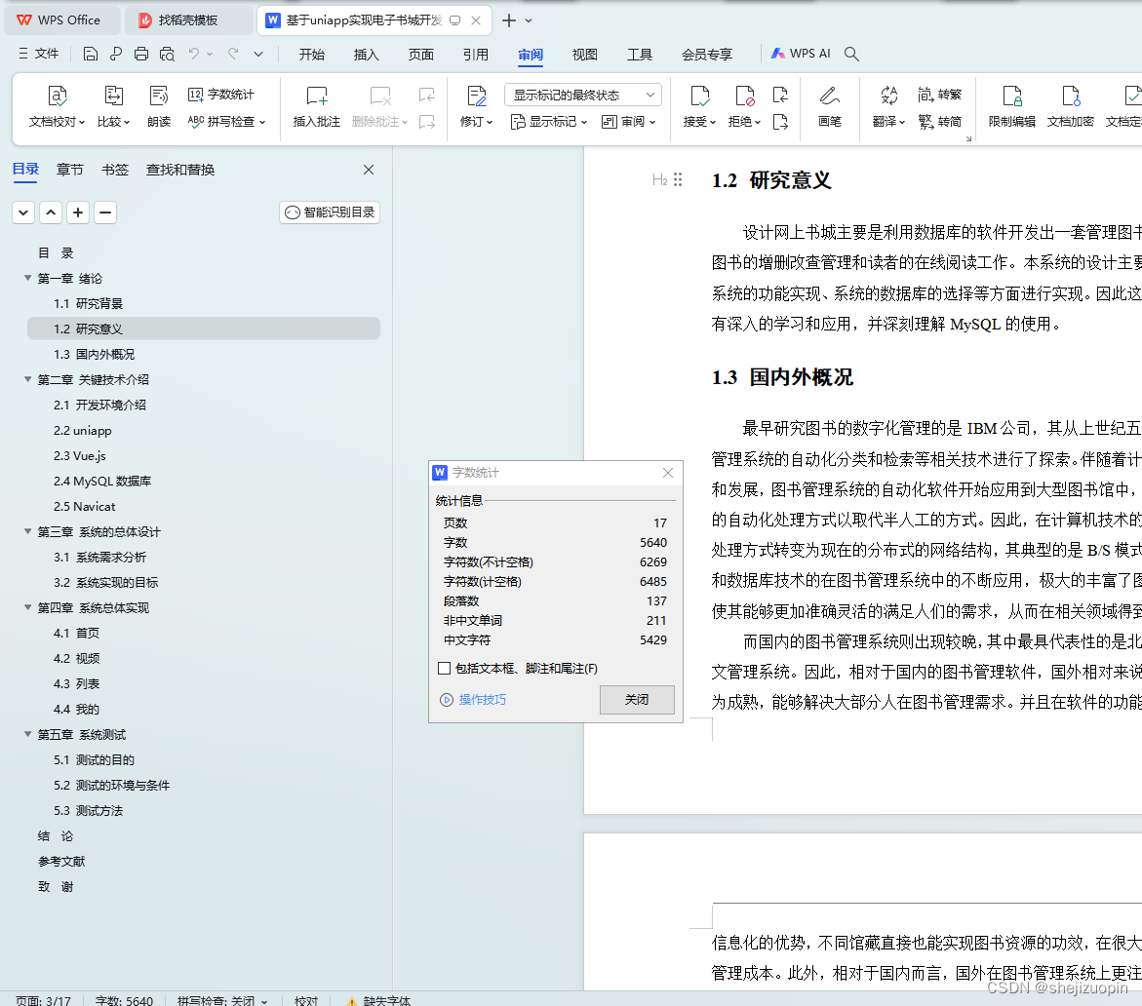Go to the WPS Office home tab

click(x=61, y=20)
